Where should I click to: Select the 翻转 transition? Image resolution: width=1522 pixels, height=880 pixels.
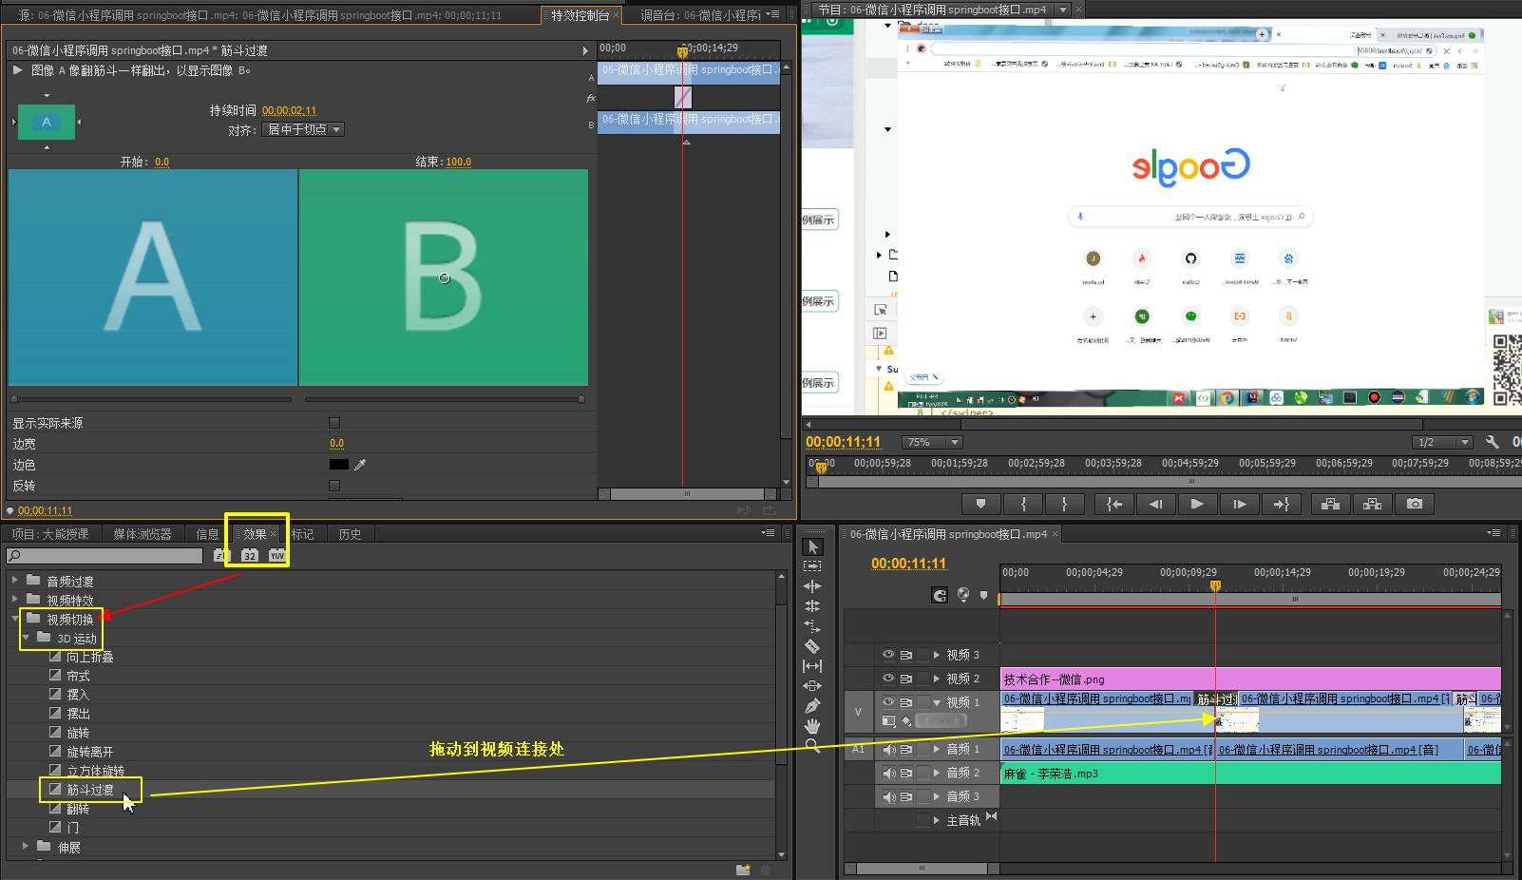[78, 809]
